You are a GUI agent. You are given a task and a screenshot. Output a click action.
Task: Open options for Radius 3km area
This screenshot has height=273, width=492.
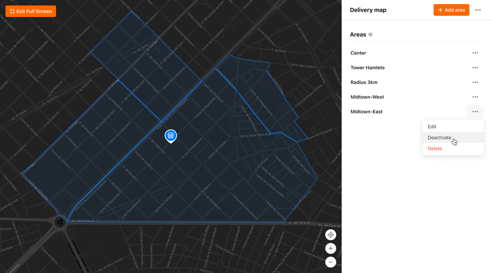coord(475,82)
